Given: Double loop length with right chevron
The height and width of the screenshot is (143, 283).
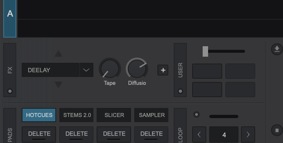Looking at the screenshot, I should (248, 135).
